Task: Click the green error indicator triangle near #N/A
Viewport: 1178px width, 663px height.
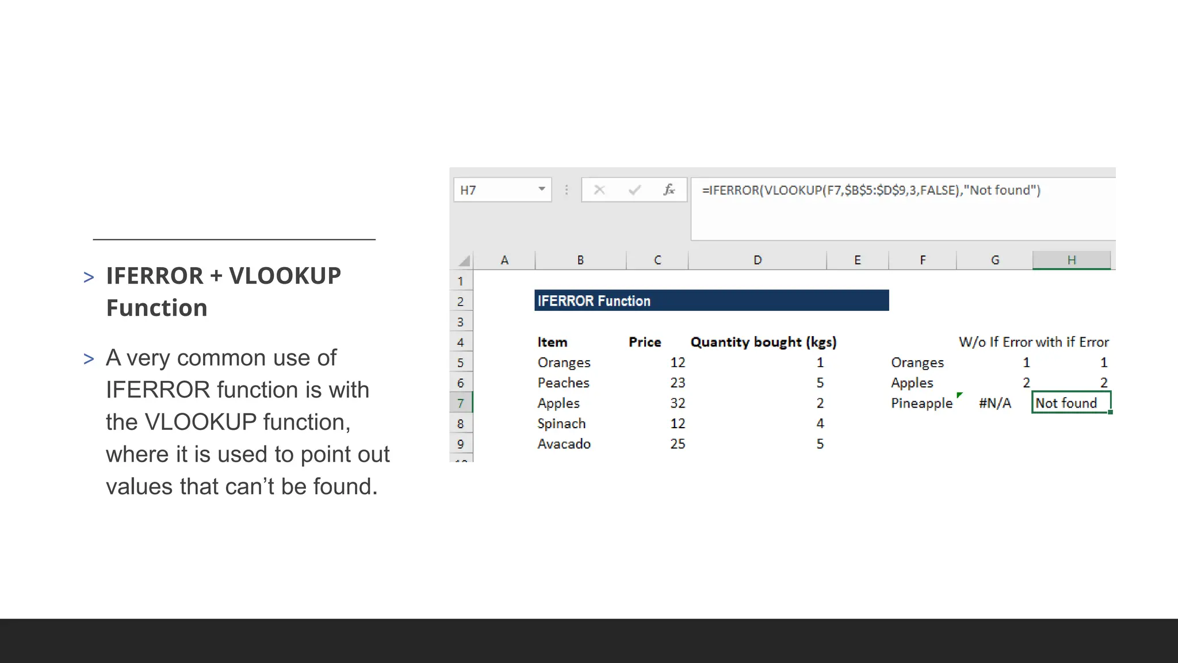Action: (959, 395)
